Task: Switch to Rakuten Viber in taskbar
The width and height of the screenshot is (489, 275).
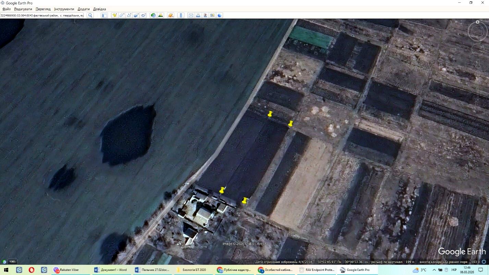Action: click(66, 270)
